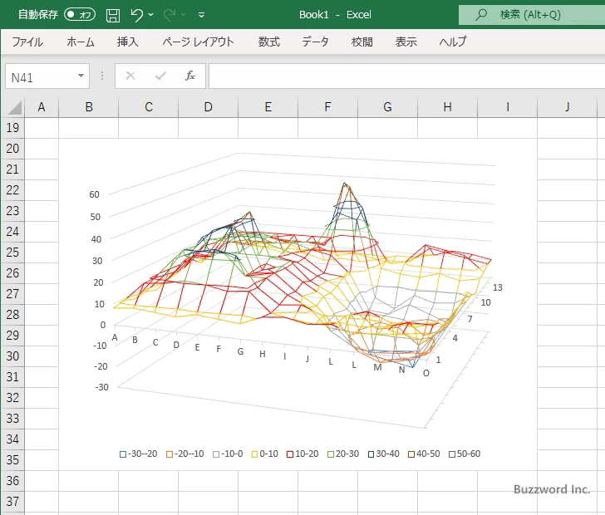
Task: Select column A header
Action: 42,107
